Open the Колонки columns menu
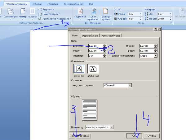This screenshot has height=140, width=186. coord(32,14)
